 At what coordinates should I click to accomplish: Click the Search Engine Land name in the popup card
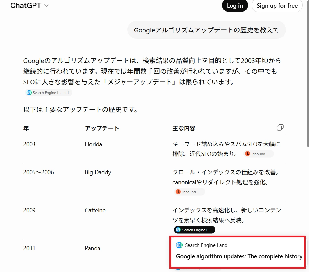coord(206,245)
